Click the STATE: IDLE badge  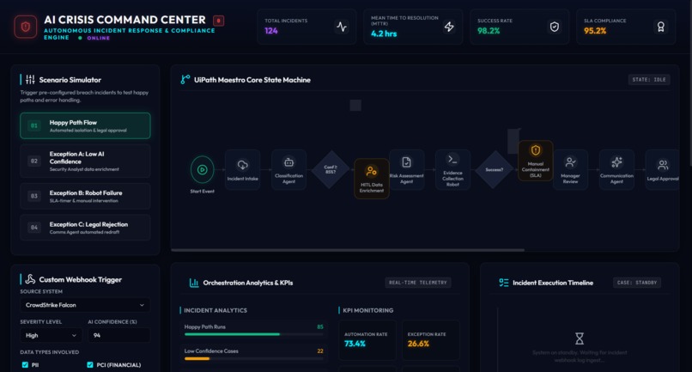(x=649, y=80)
